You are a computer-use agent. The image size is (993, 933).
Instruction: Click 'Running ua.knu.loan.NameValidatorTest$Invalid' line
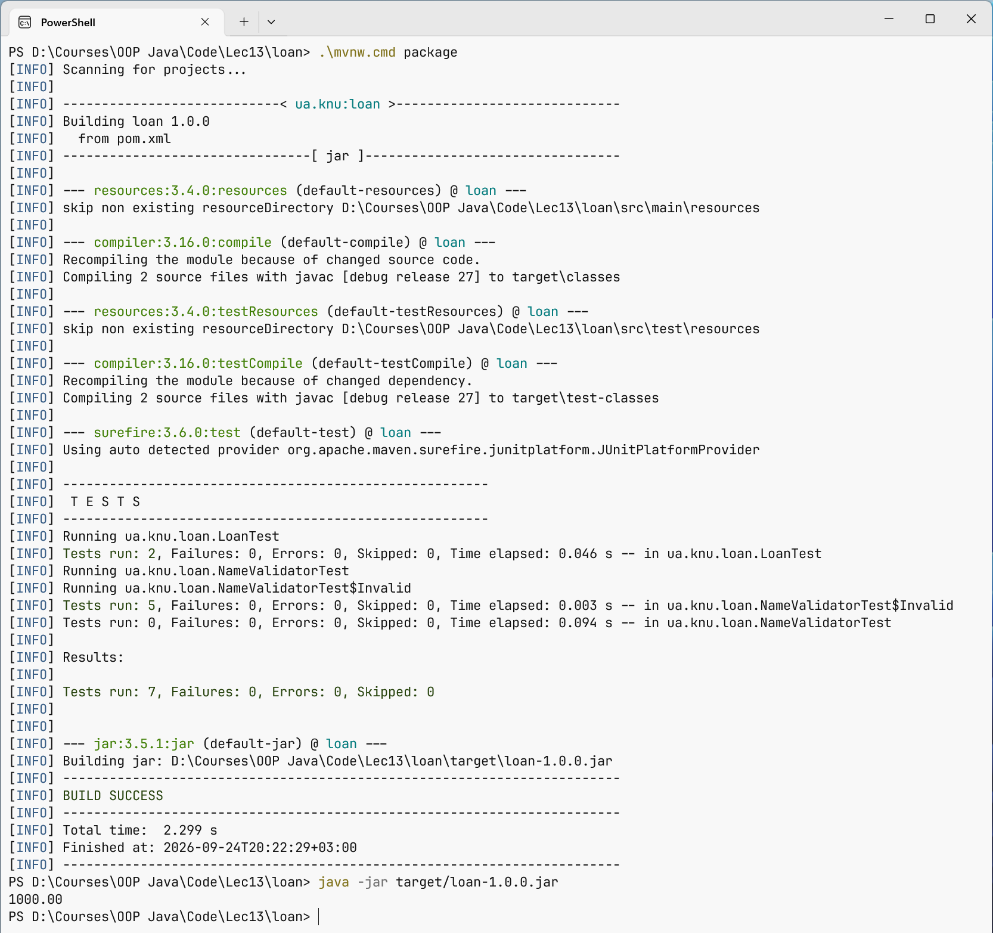coord(237,588)
